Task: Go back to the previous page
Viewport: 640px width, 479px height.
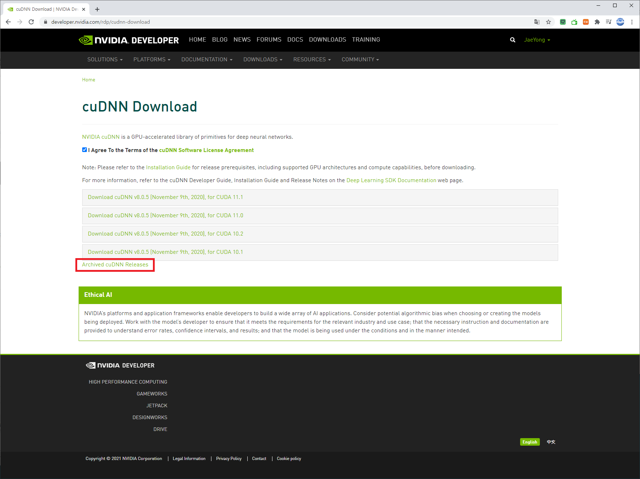Action: point(8,22)
